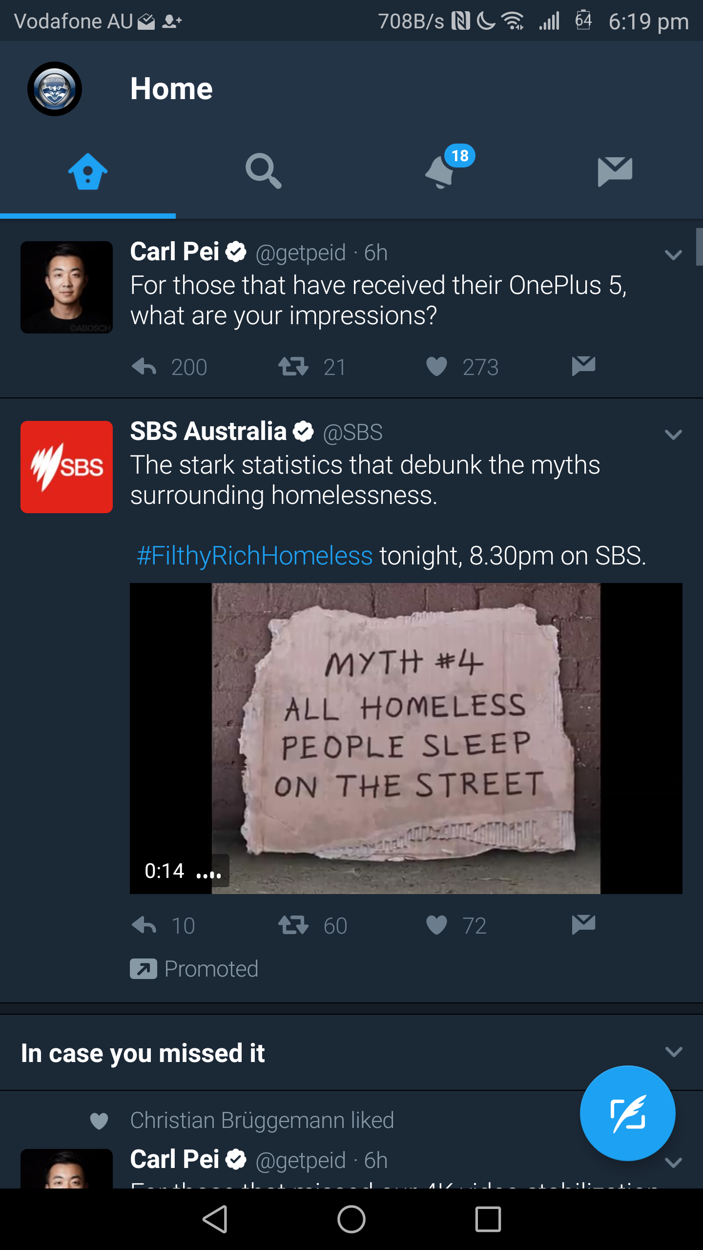Retweet the SBS Australia tweet
The height and width of the screenshot is (1250, 703).
(293, 925)
